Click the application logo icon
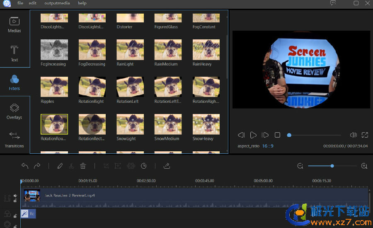The height and width of the screenshot is (228, 373). 7,3
